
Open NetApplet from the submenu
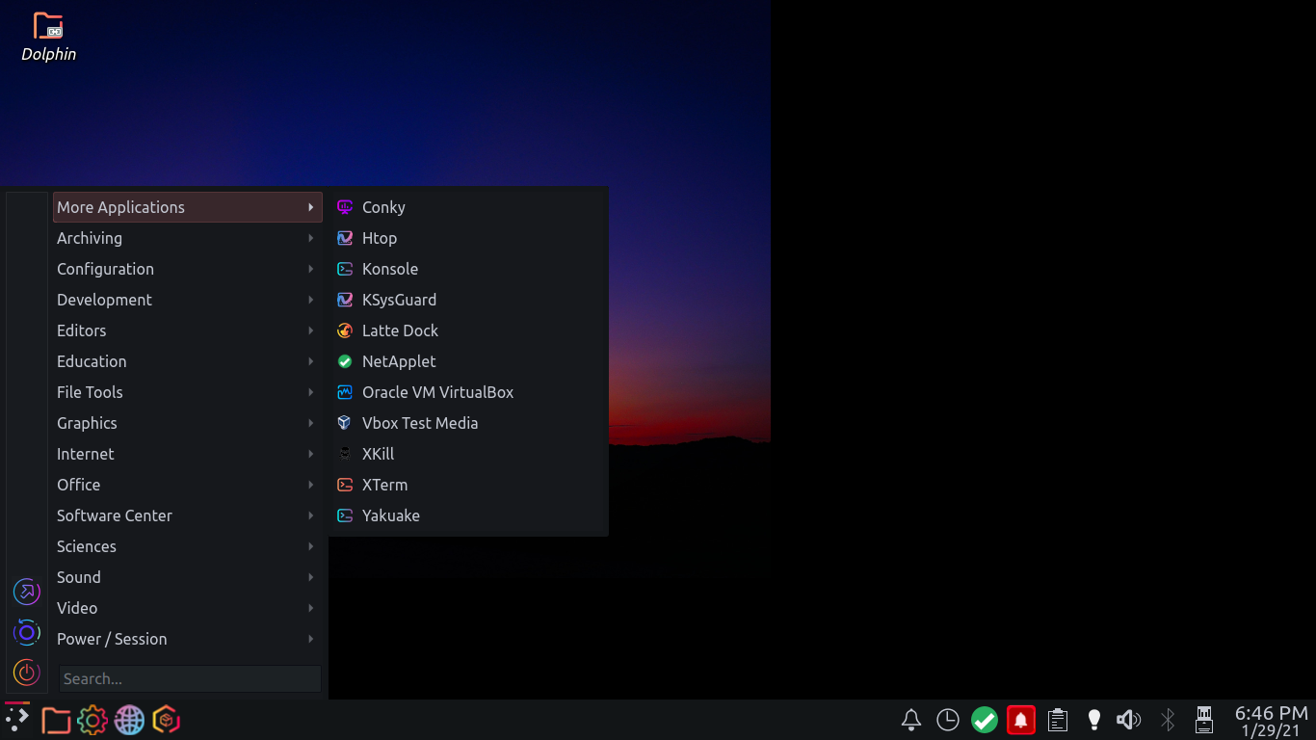tap(468, 361)
